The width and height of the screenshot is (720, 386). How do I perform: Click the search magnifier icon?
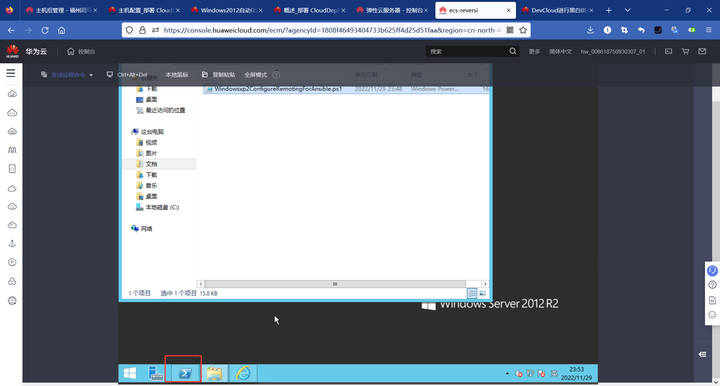513,51
